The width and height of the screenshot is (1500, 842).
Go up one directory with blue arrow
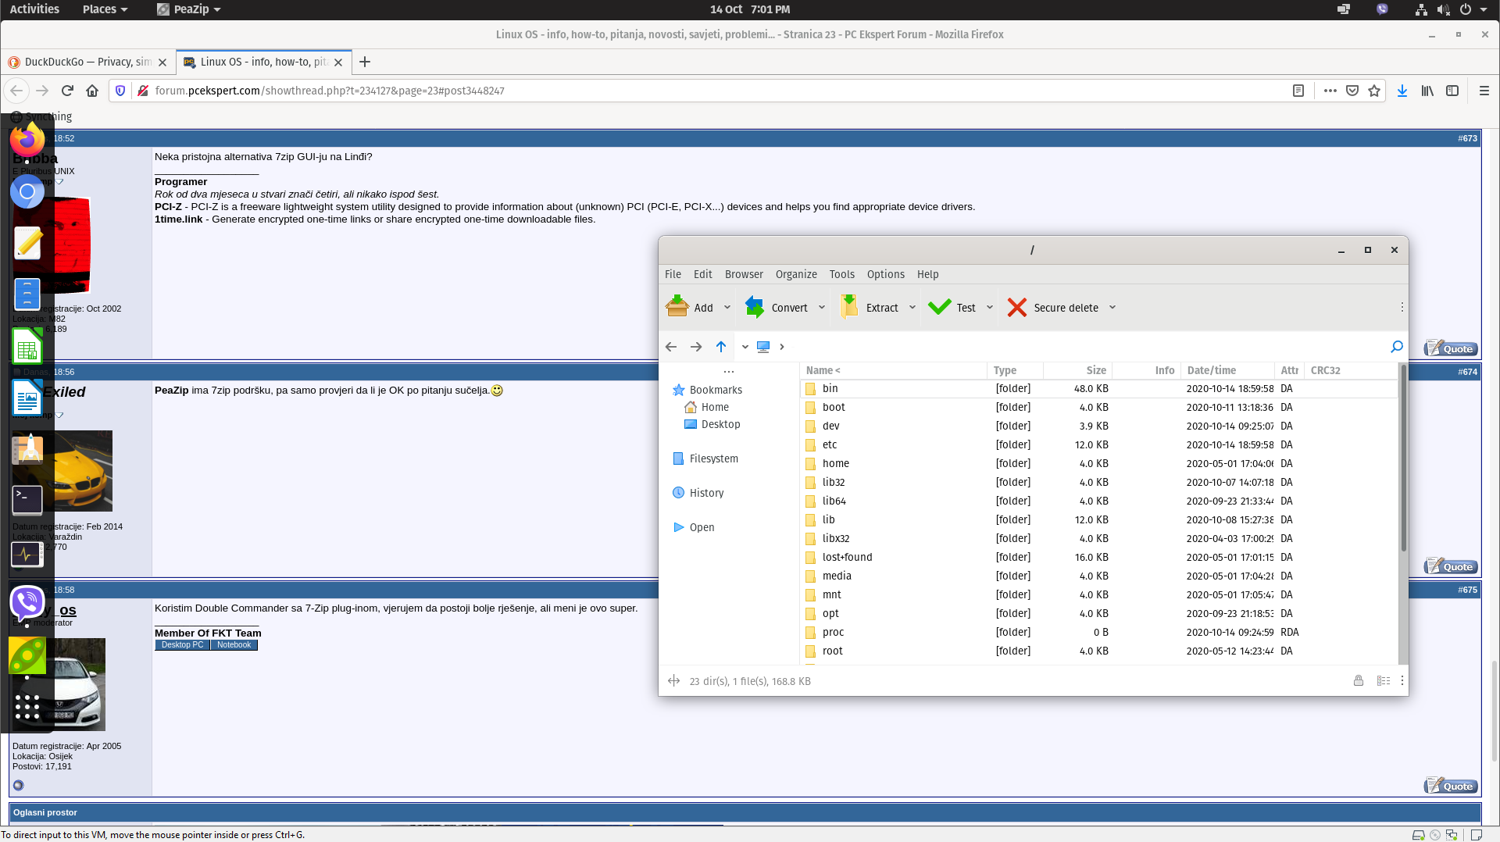721,347
